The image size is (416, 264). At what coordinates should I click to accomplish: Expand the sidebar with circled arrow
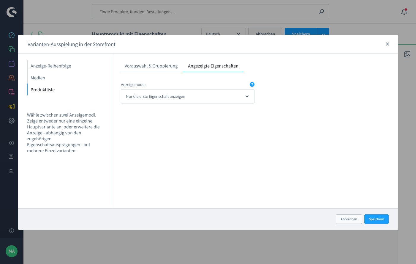tap(12, 231)
